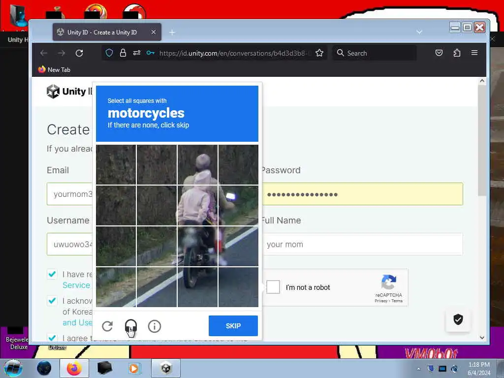The height and width of the screenshot is (378, 504).
Task: Go back with the Firefox back arrow
Action: click(x=44, y=53)
